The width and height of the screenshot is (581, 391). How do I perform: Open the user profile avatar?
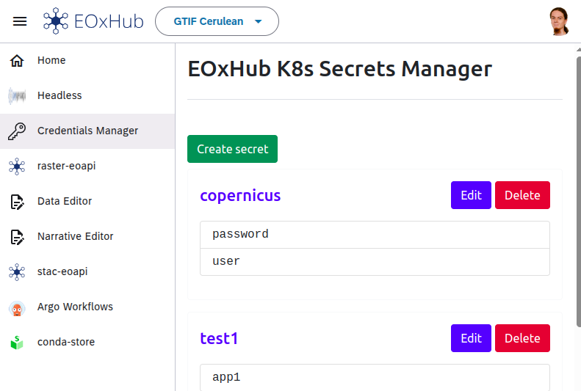tap(559, 21)
